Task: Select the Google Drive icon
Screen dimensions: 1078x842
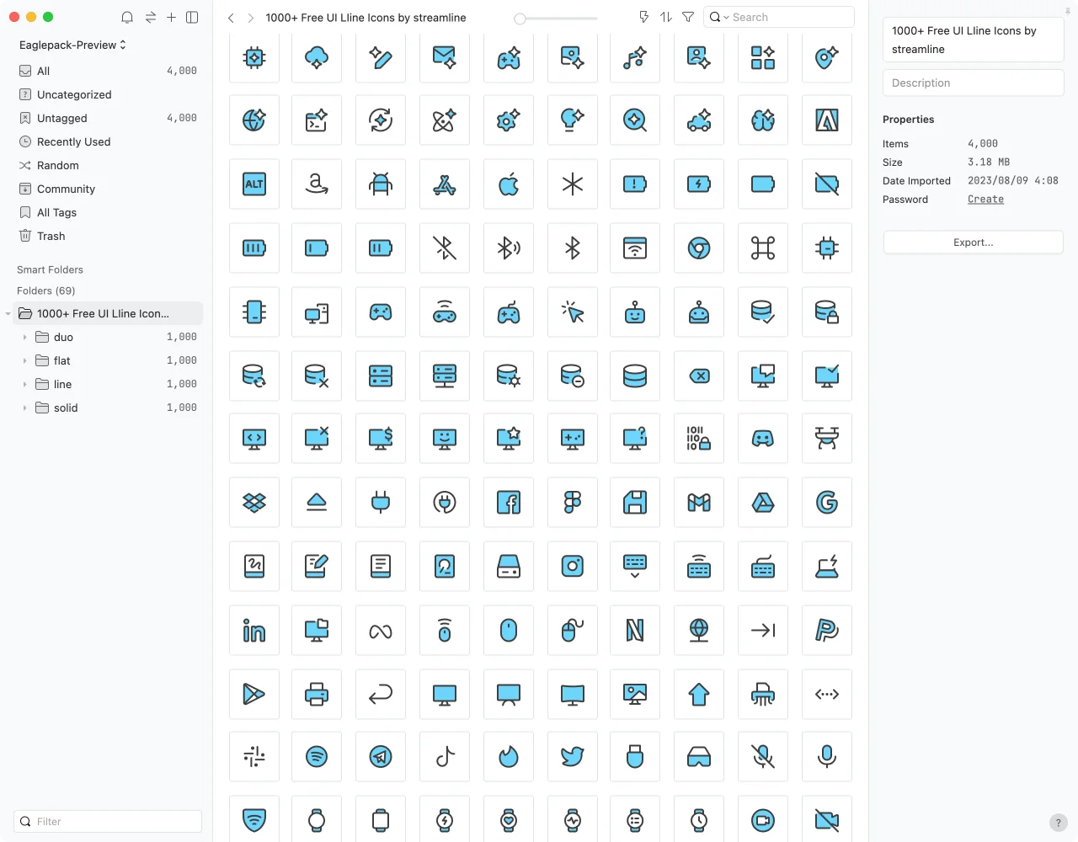Action: [763, 503]
